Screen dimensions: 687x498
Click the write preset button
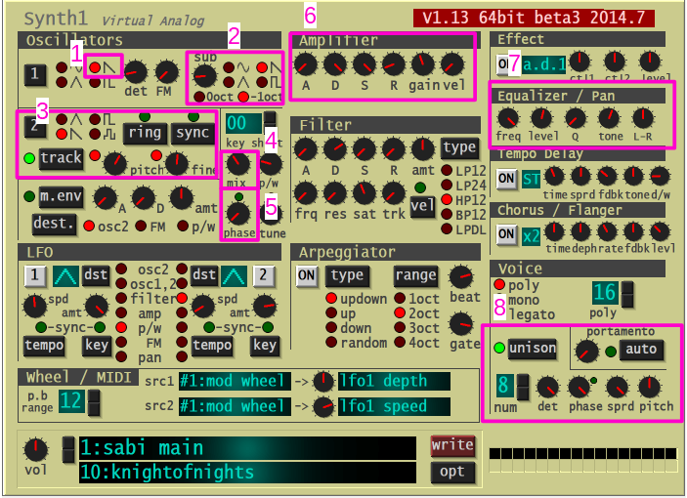452,446
